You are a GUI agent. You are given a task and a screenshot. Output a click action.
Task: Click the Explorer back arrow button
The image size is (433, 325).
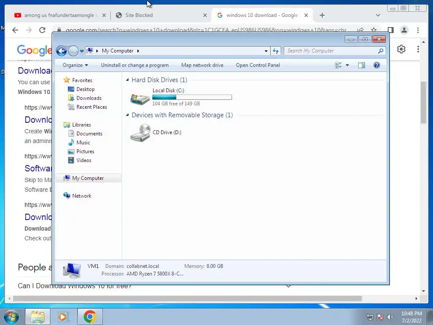61,51
